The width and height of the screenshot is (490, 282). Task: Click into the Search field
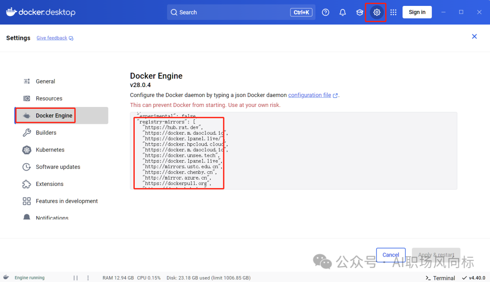[241, 12]
